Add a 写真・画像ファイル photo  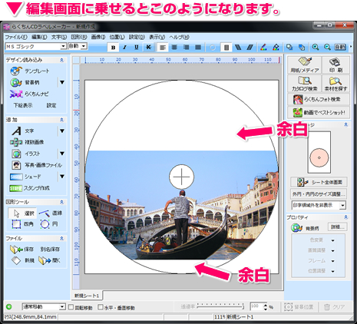[37, 165]
